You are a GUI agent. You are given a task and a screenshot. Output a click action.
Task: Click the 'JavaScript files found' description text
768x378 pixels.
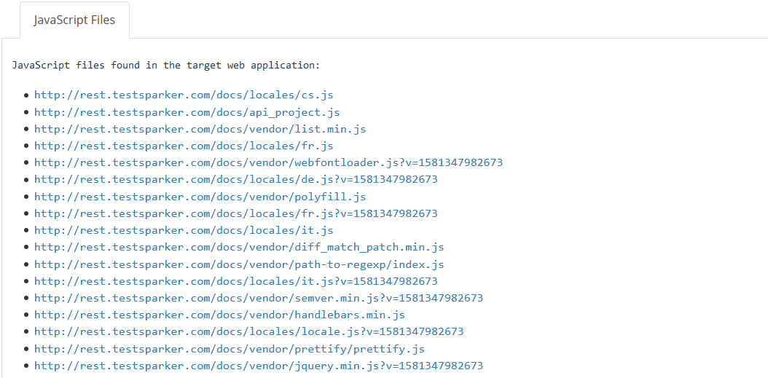166,66
